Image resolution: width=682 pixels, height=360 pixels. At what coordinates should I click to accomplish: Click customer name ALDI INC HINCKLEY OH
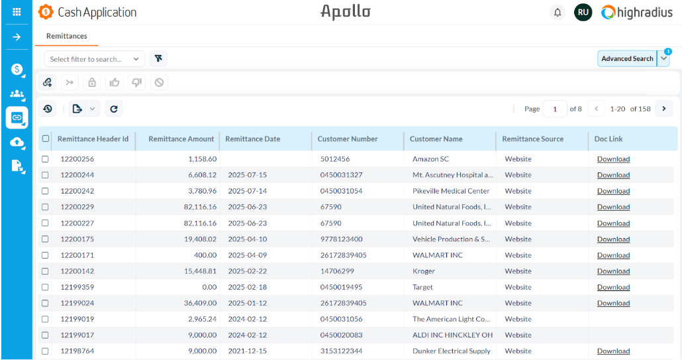coord(452,335)
